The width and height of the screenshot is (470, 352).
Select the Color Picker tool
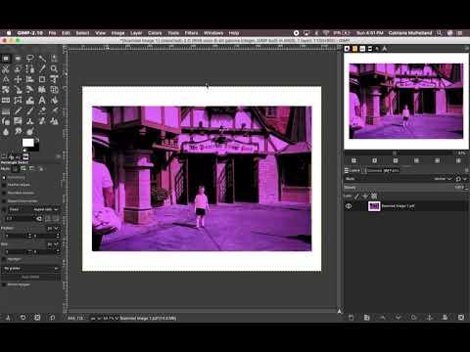tap(42, 68)
